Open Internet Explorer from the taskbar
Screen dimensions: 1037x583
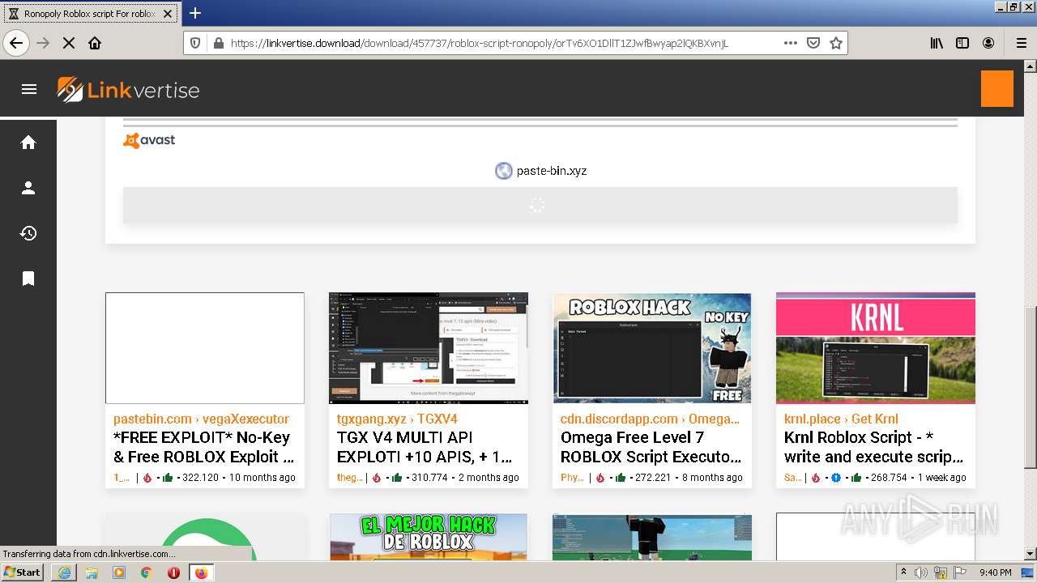[x=64, y=572]
